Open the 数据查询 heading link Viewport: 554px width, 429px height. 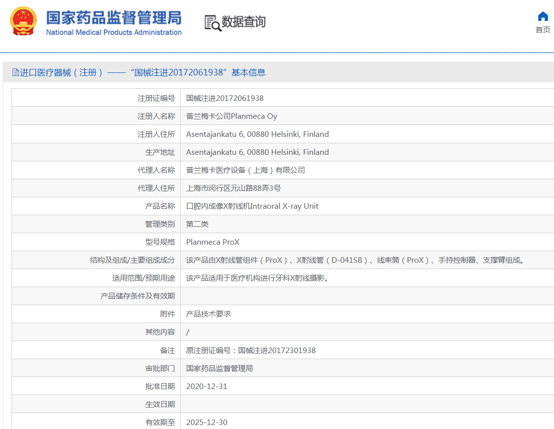click(243, 21)
